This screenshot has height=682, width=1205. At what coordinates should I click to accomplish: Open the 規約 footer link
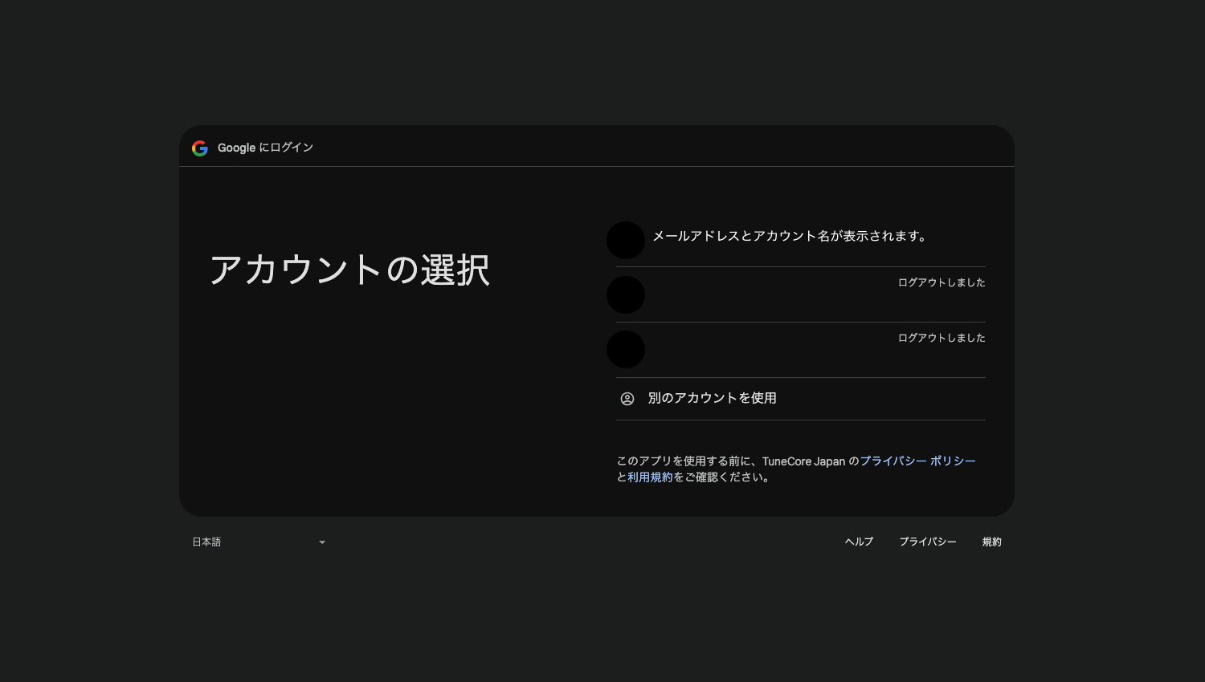(991, 542)
